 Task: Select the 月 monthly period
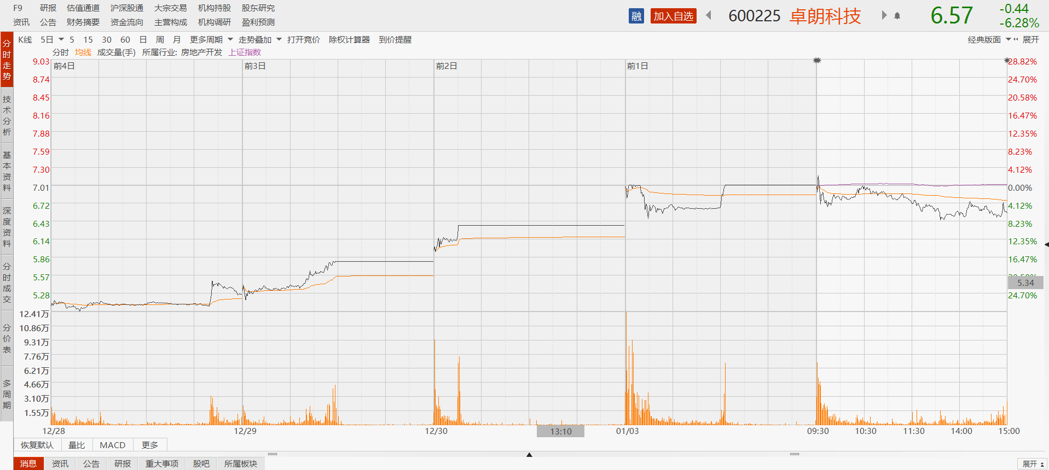pos(177,40)
